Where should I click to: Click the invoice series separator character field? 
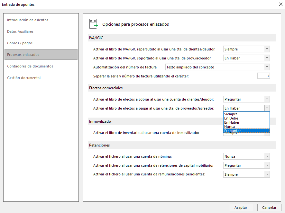263,76
